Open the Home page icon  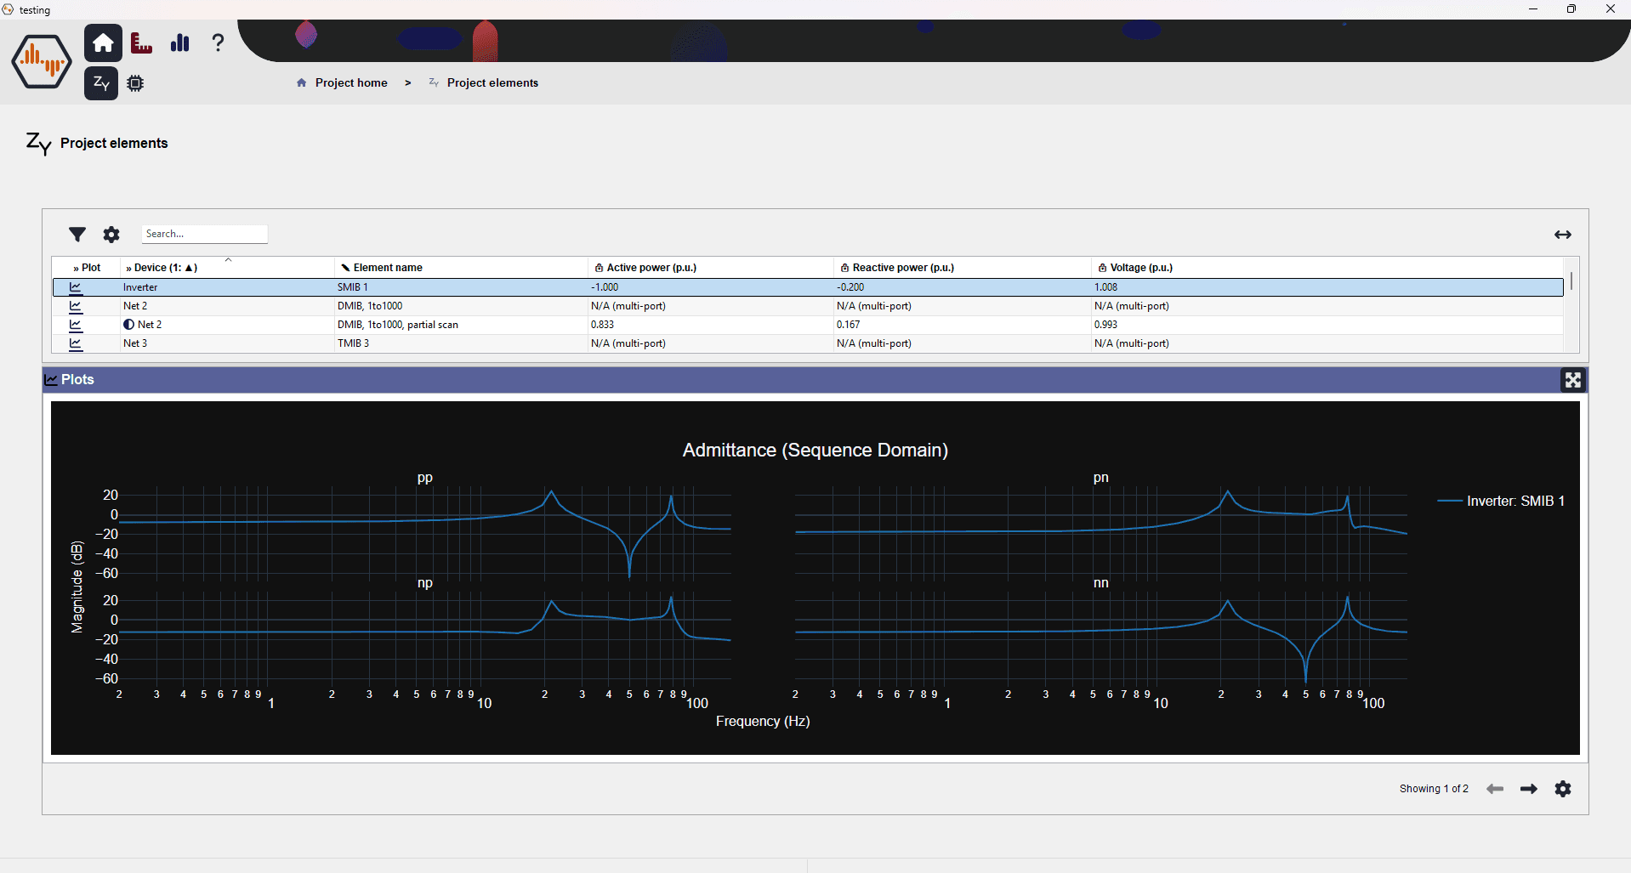click(102, 43)
